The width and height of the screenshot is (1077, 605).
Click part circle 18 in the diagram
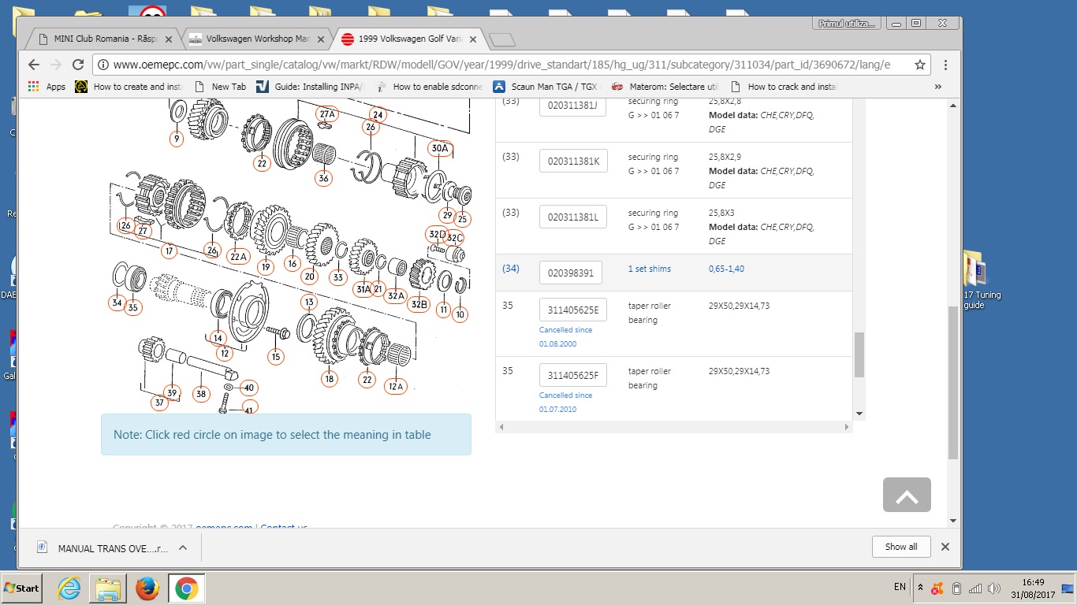point(330,379)
